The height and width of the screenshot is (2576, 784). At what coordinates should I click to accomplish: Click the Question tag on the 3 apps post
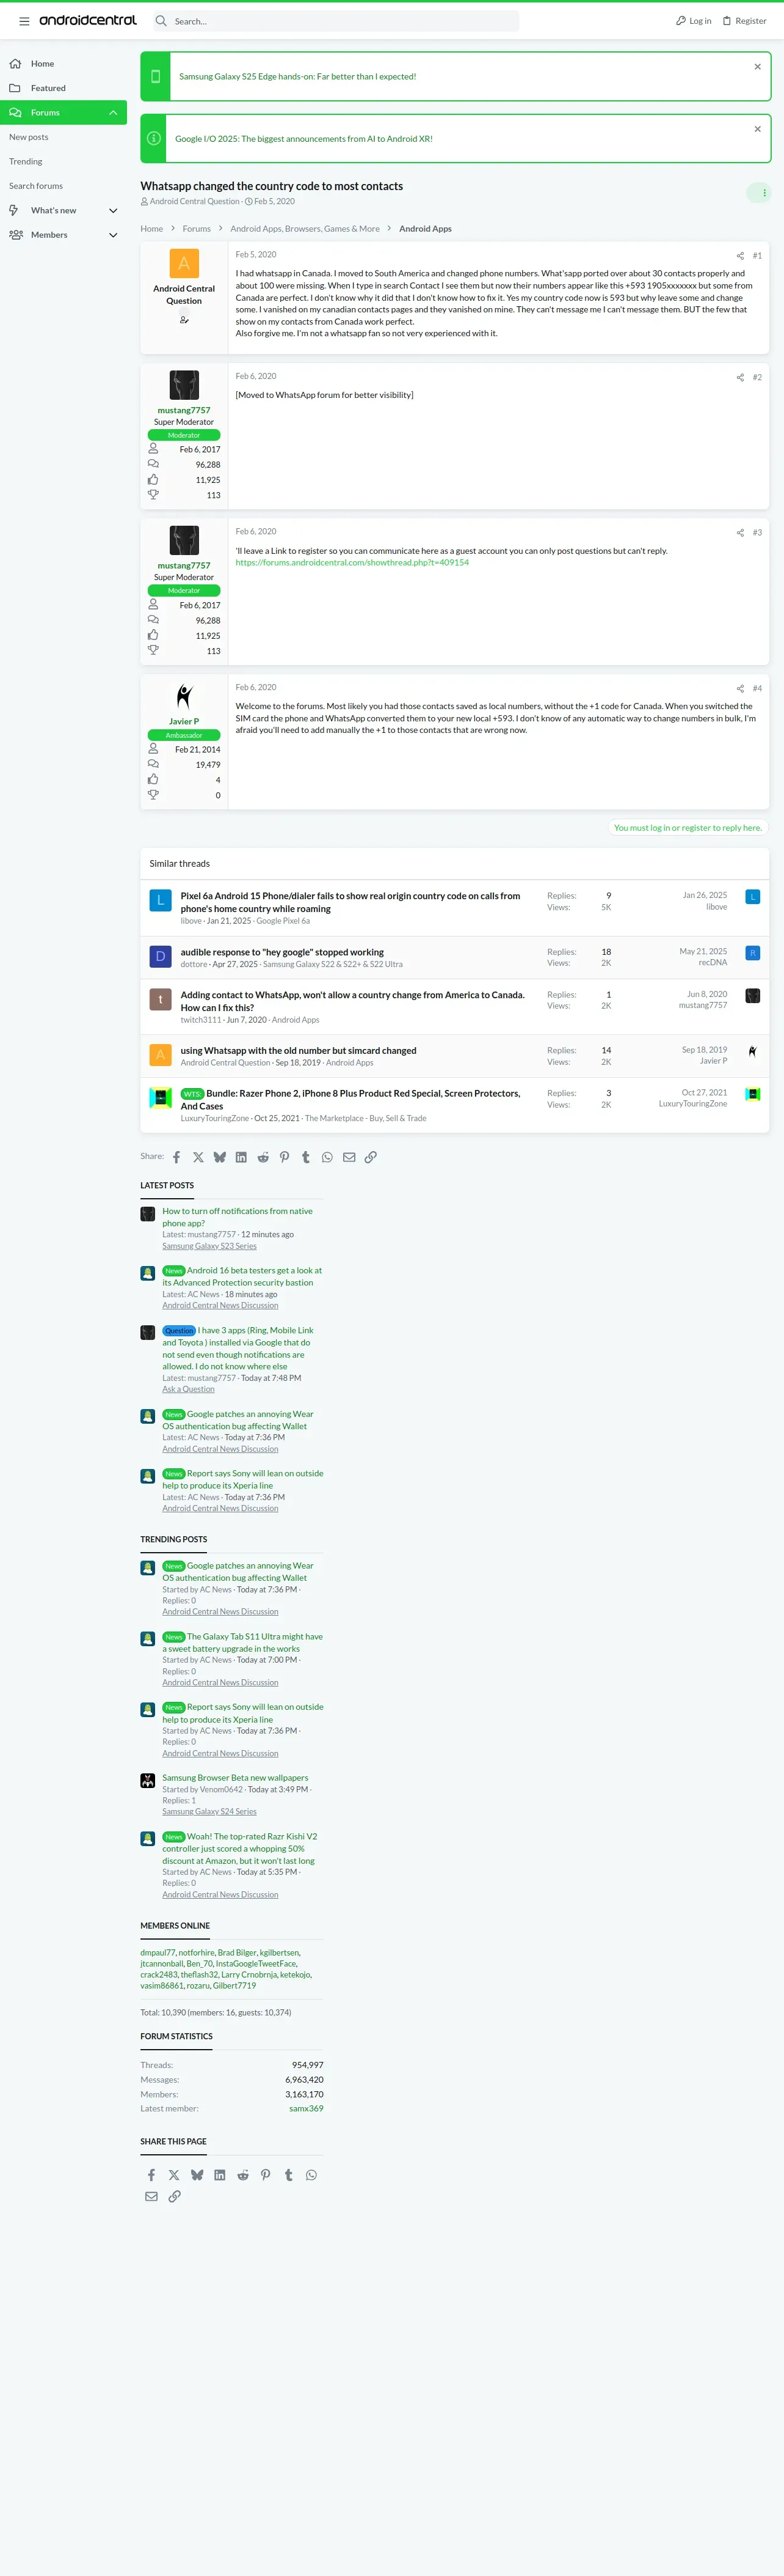[179, 1331]
